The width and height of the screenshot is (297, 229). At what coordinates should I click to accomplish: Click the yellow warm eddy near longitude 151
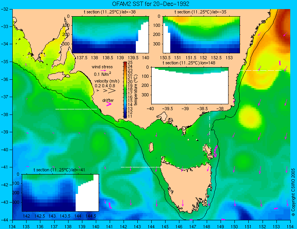point(250,117)
